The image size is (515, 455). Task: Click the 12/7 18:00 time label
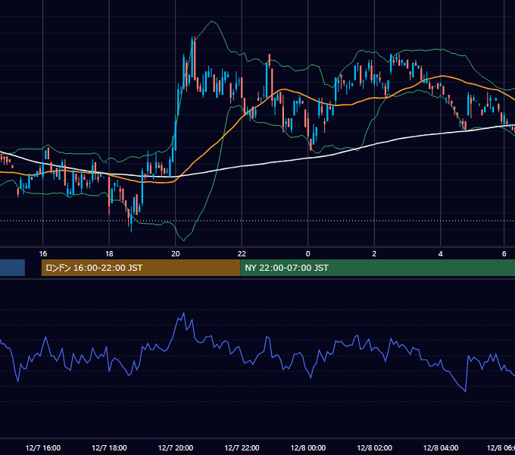point(109,447)
